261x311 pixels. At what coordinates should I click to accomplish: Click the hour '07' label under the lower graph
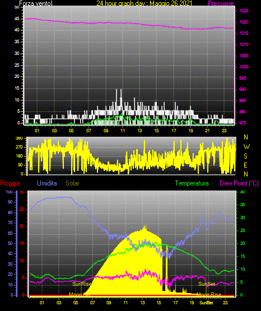pos(92,303)
